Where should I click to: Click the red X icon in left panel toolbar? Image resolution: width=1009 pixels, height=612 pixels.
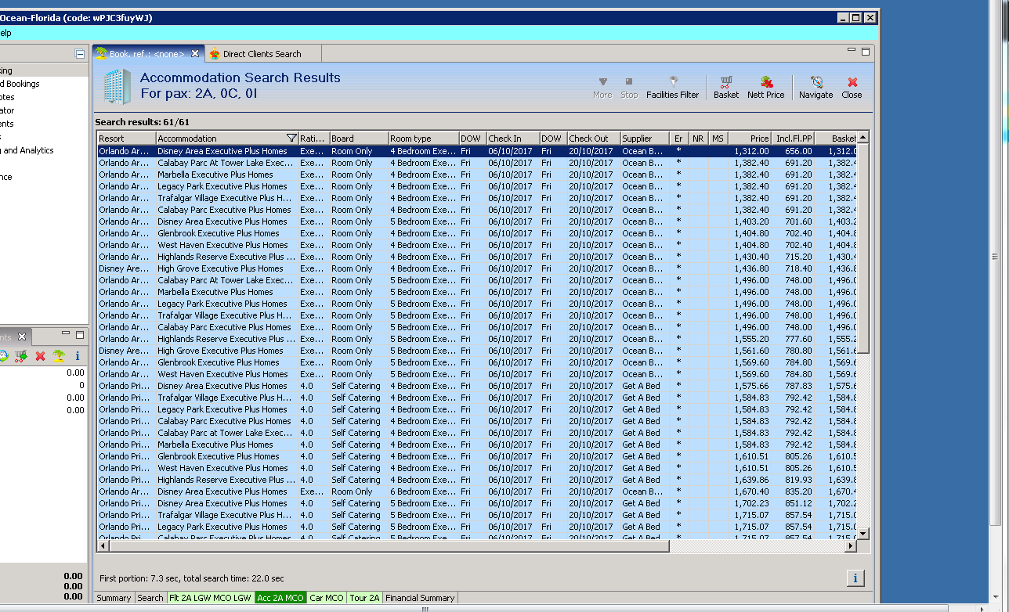40,356
